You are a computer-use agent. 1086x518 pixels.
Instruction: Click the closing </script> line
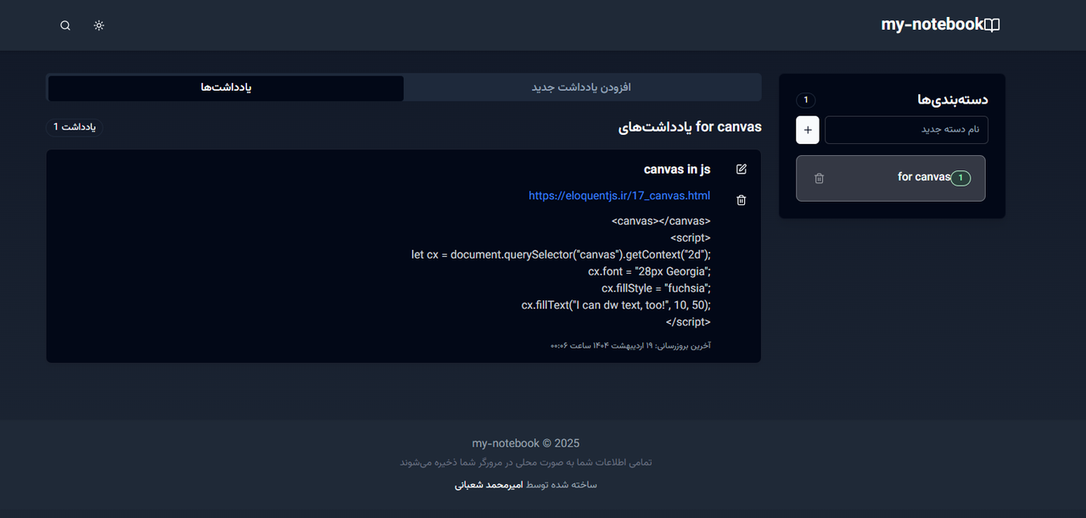(x=688, y=322)
